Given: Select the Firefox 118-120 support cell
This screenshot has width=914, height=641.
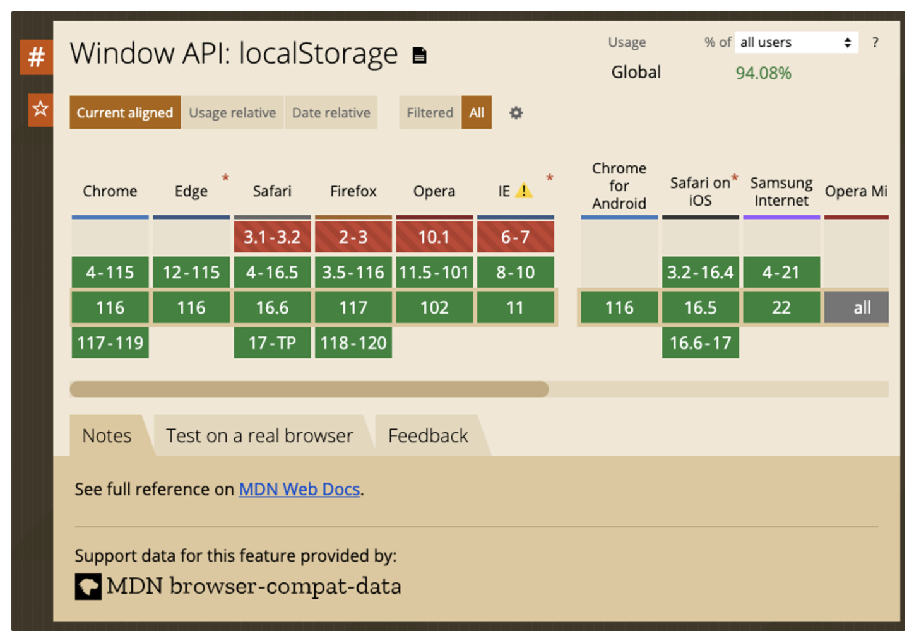Looking at the screenshot, I should pos(353,343).
